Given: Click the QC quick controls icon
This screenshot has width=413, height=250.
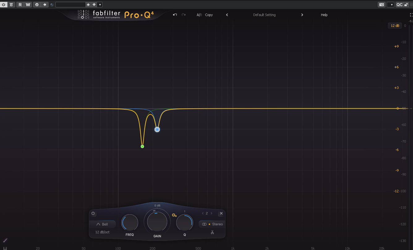Looking at the screenshot, I should tap(399, 5).
